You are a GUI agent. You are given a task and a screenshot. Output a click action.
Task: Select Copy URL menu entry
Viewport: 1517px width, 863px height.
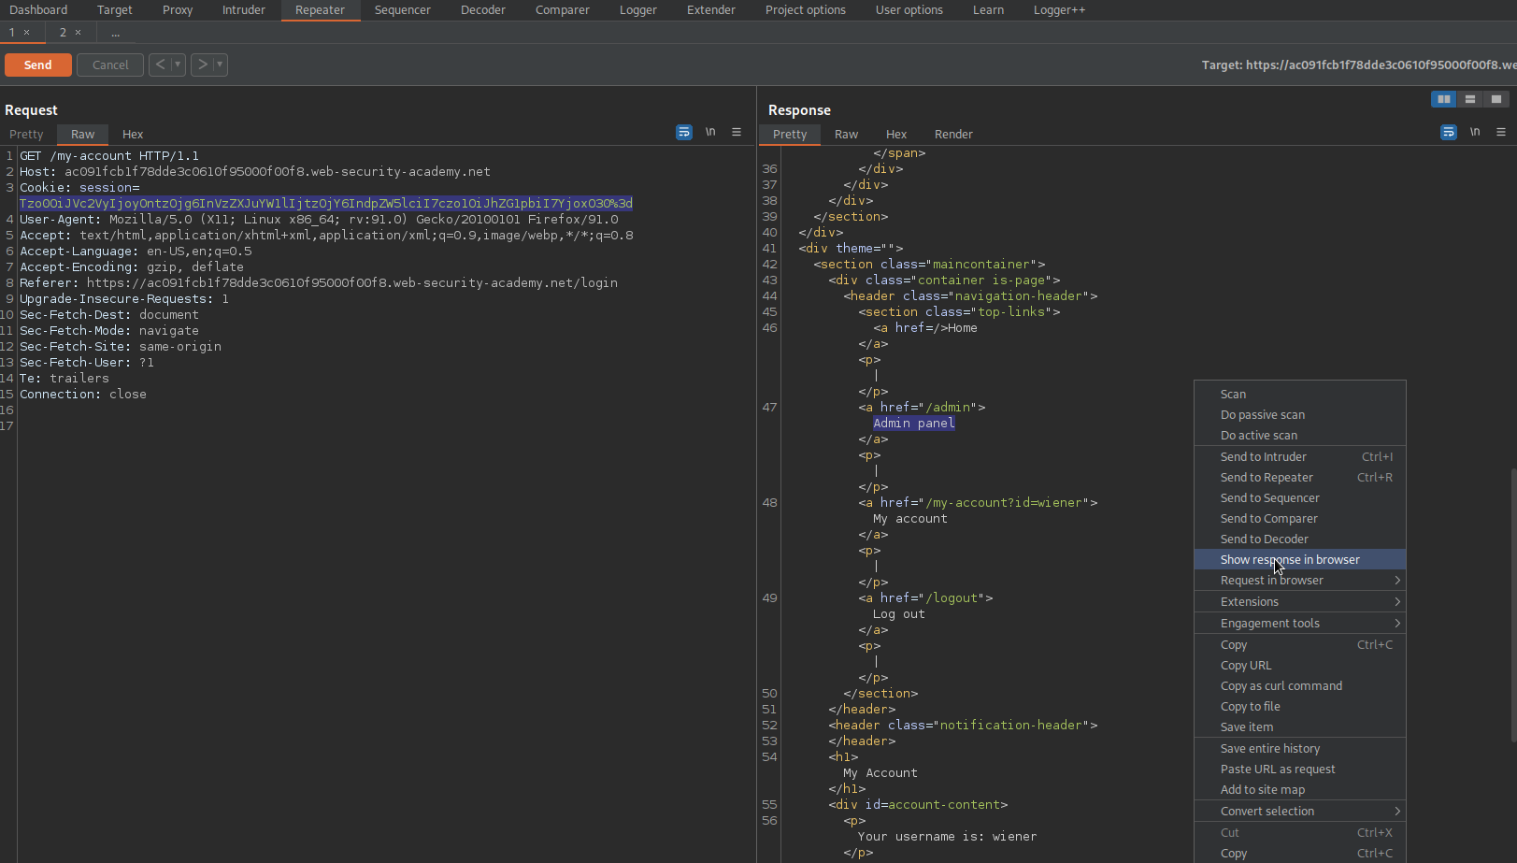[x=1300, y=666]
